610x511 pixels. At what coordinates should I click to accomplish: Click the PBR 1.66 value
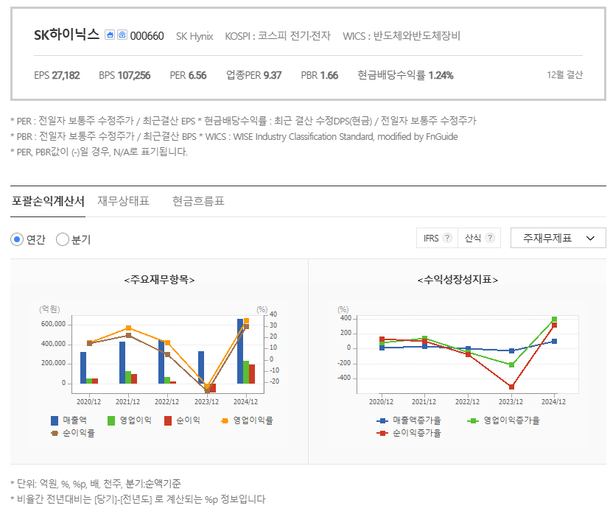tap(320, 75)
